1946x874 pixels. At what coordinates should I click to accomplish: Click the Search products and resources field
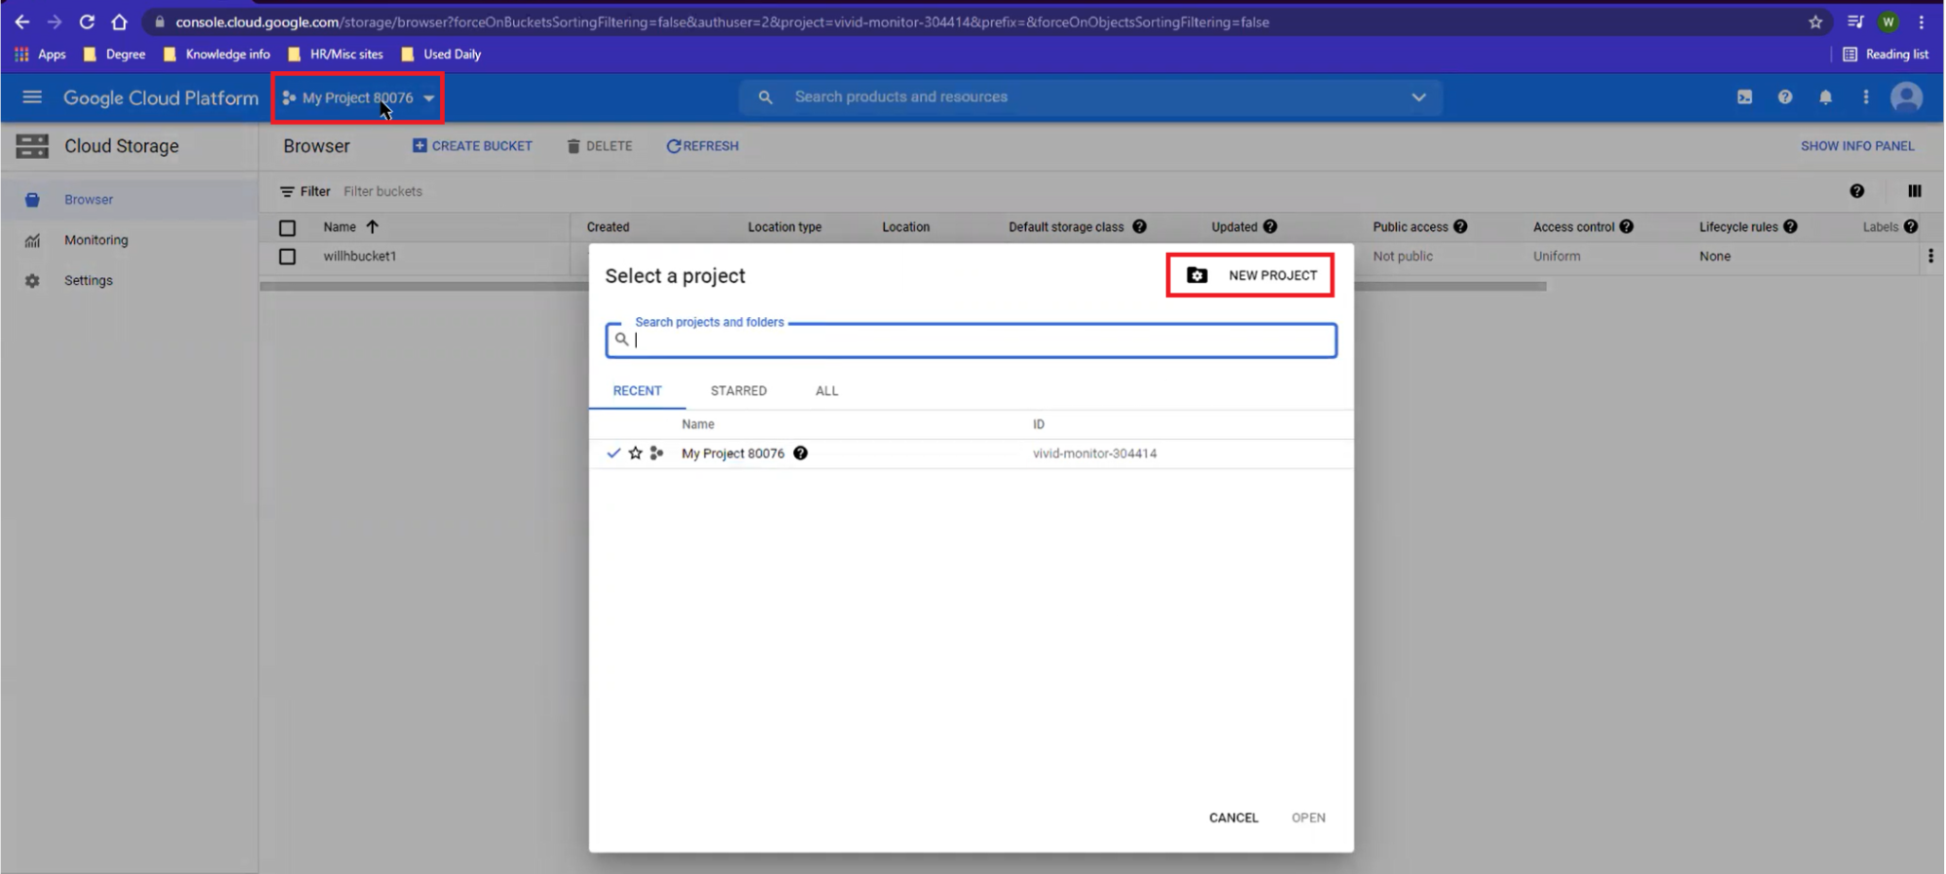[x=1090, y=97]
